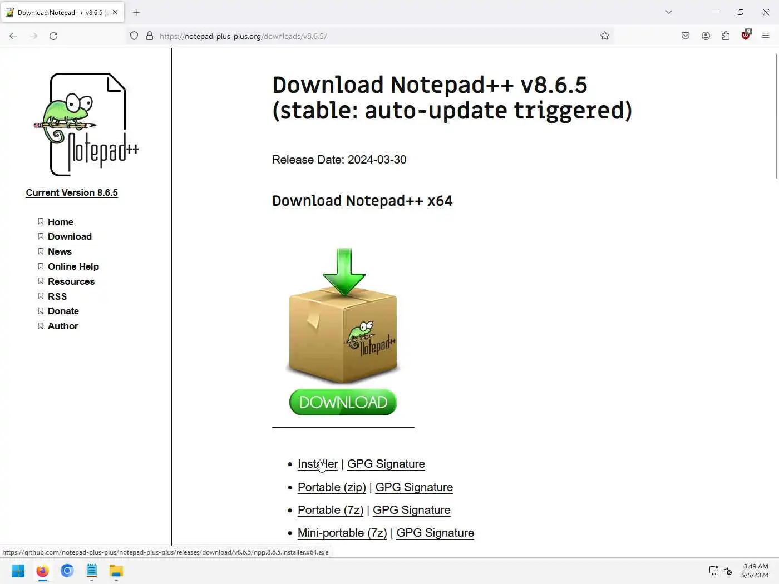The image size is (779, 584).
Task: Open GPG Signature beside Portable (7z)
Action: (x=412, y=510)
